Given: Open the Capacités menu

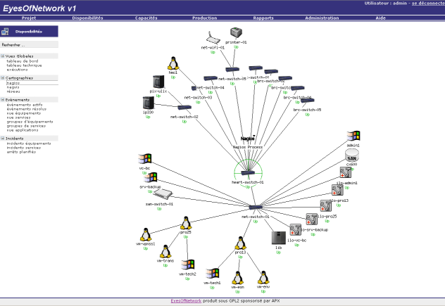Looking at the screenshot, I should point(146,18).
